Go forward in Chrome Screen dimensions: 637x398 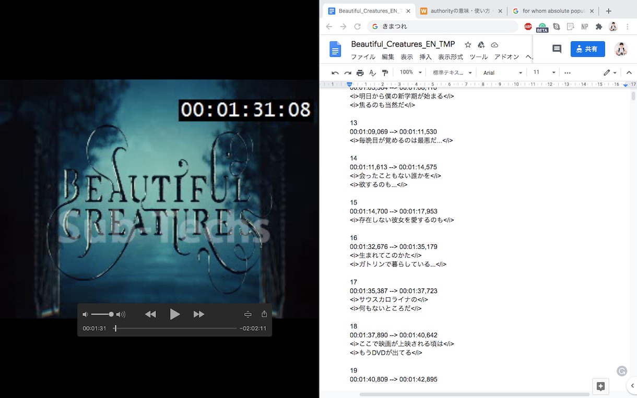[x=343, y=27]
